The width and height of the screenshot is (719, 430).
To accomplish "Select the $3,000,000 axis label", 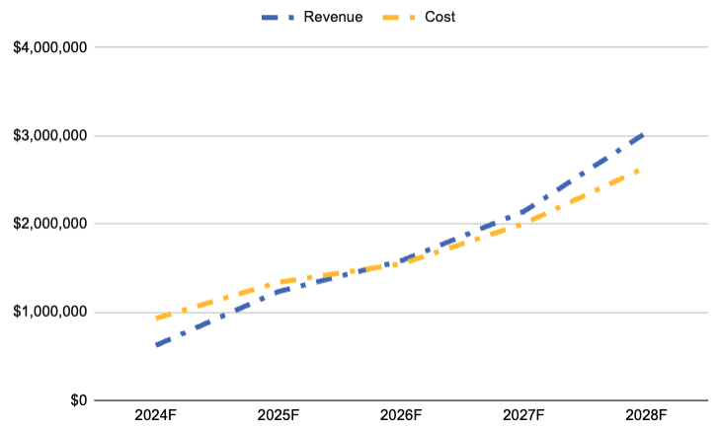I will click(50, 135).
